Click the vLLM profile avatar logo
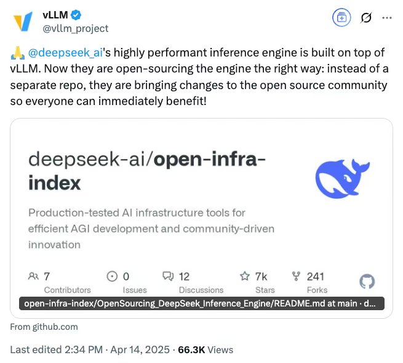This screenshot has width=403, height=363. (x=23, y=21)
